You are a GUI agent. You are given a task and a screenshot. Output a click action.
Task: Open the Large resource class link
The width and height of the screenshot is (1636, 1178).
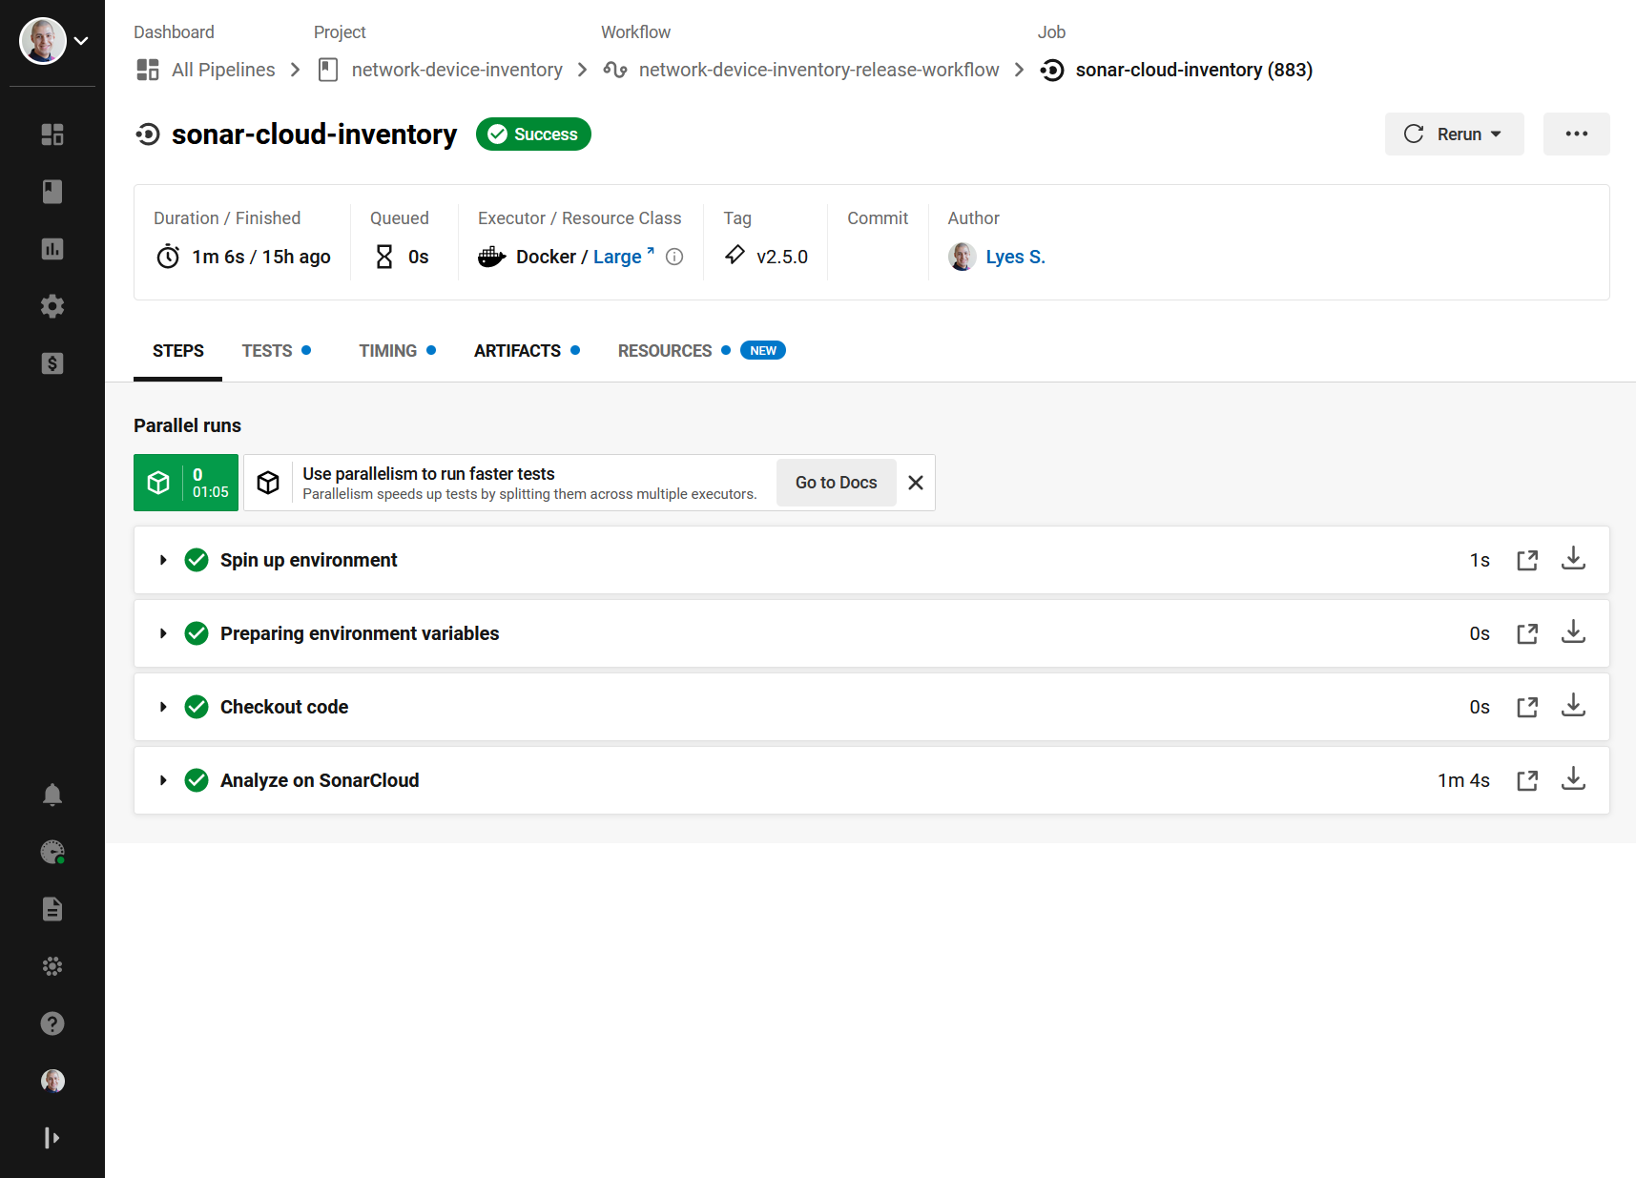tap(623, 257)
